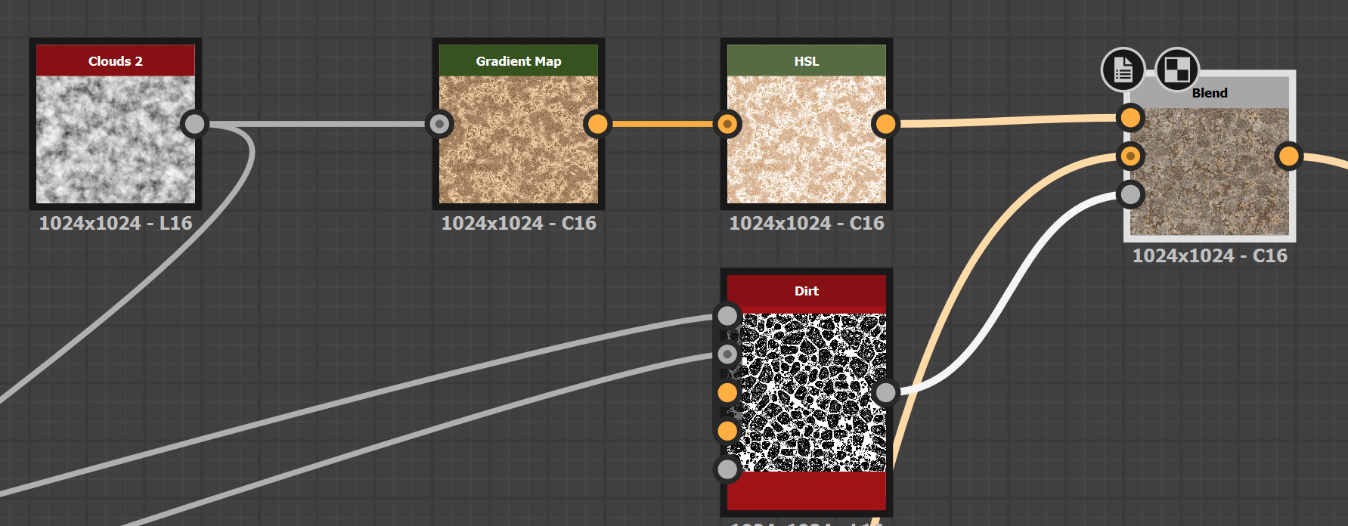The image size is (1348, 526).
Task: Select the Dirt node thumbnail
Action: click(x=807, y=393)
